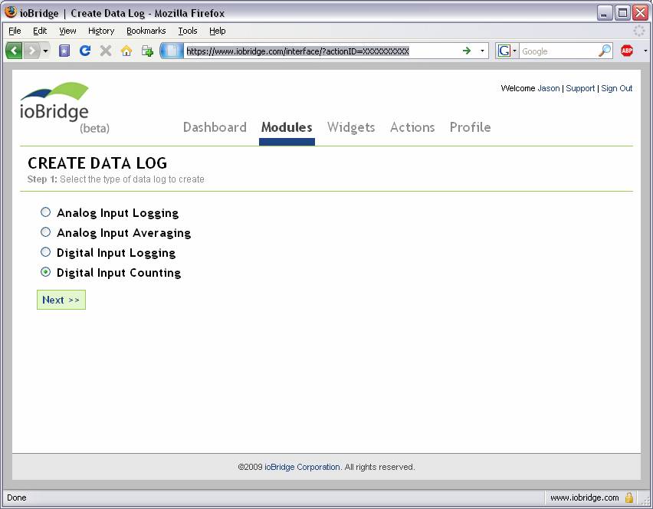
Task: Click www.iobridge.com in the status bar
Action: click(584, 498)
